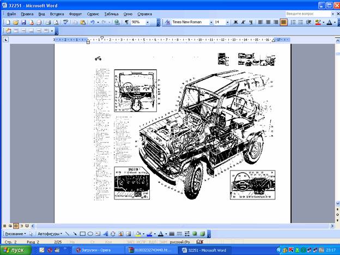Image resolution: width=340 pixels, height=255 pixels.
Task: Apply line color on Drawing toolbar
Action: pos(149,234)
